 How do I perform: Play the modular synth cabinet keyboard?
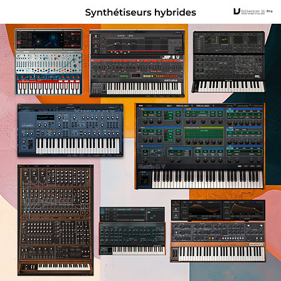pos(64,267)
